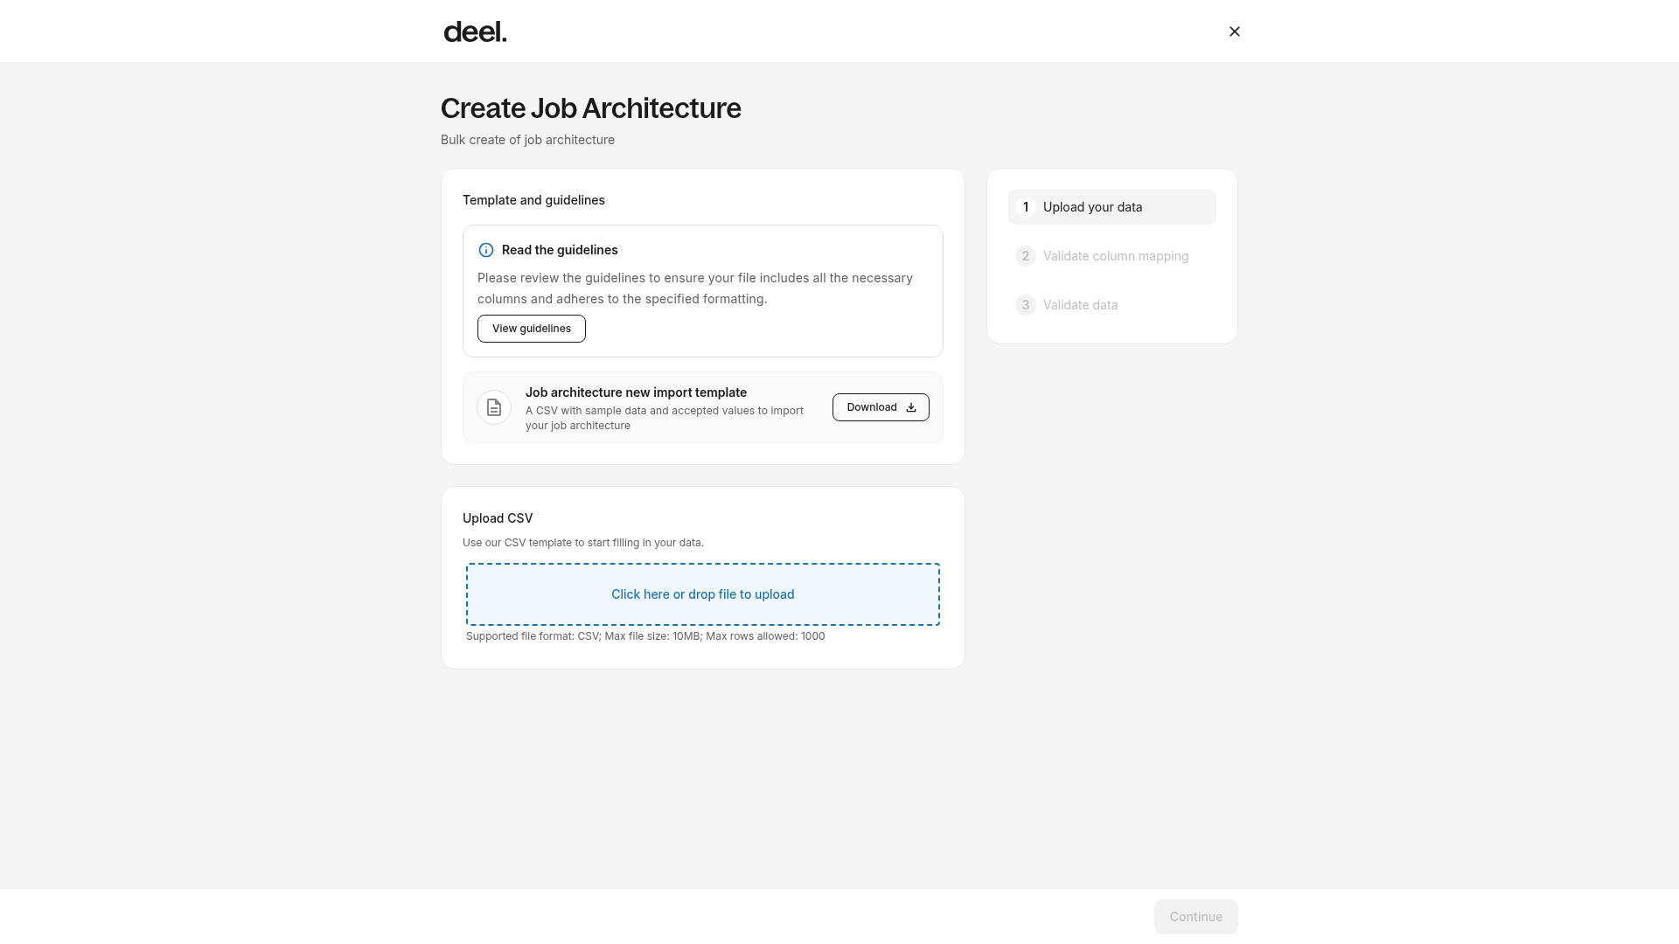This screenshot has height=944, width=1679.
Task: Select step 3 Validate data
Action: point(1111,305)
